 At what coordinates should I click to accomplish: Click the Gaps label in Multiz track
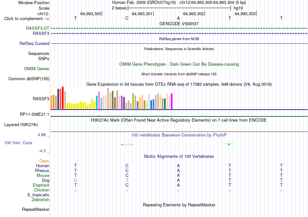click(44, 161)
